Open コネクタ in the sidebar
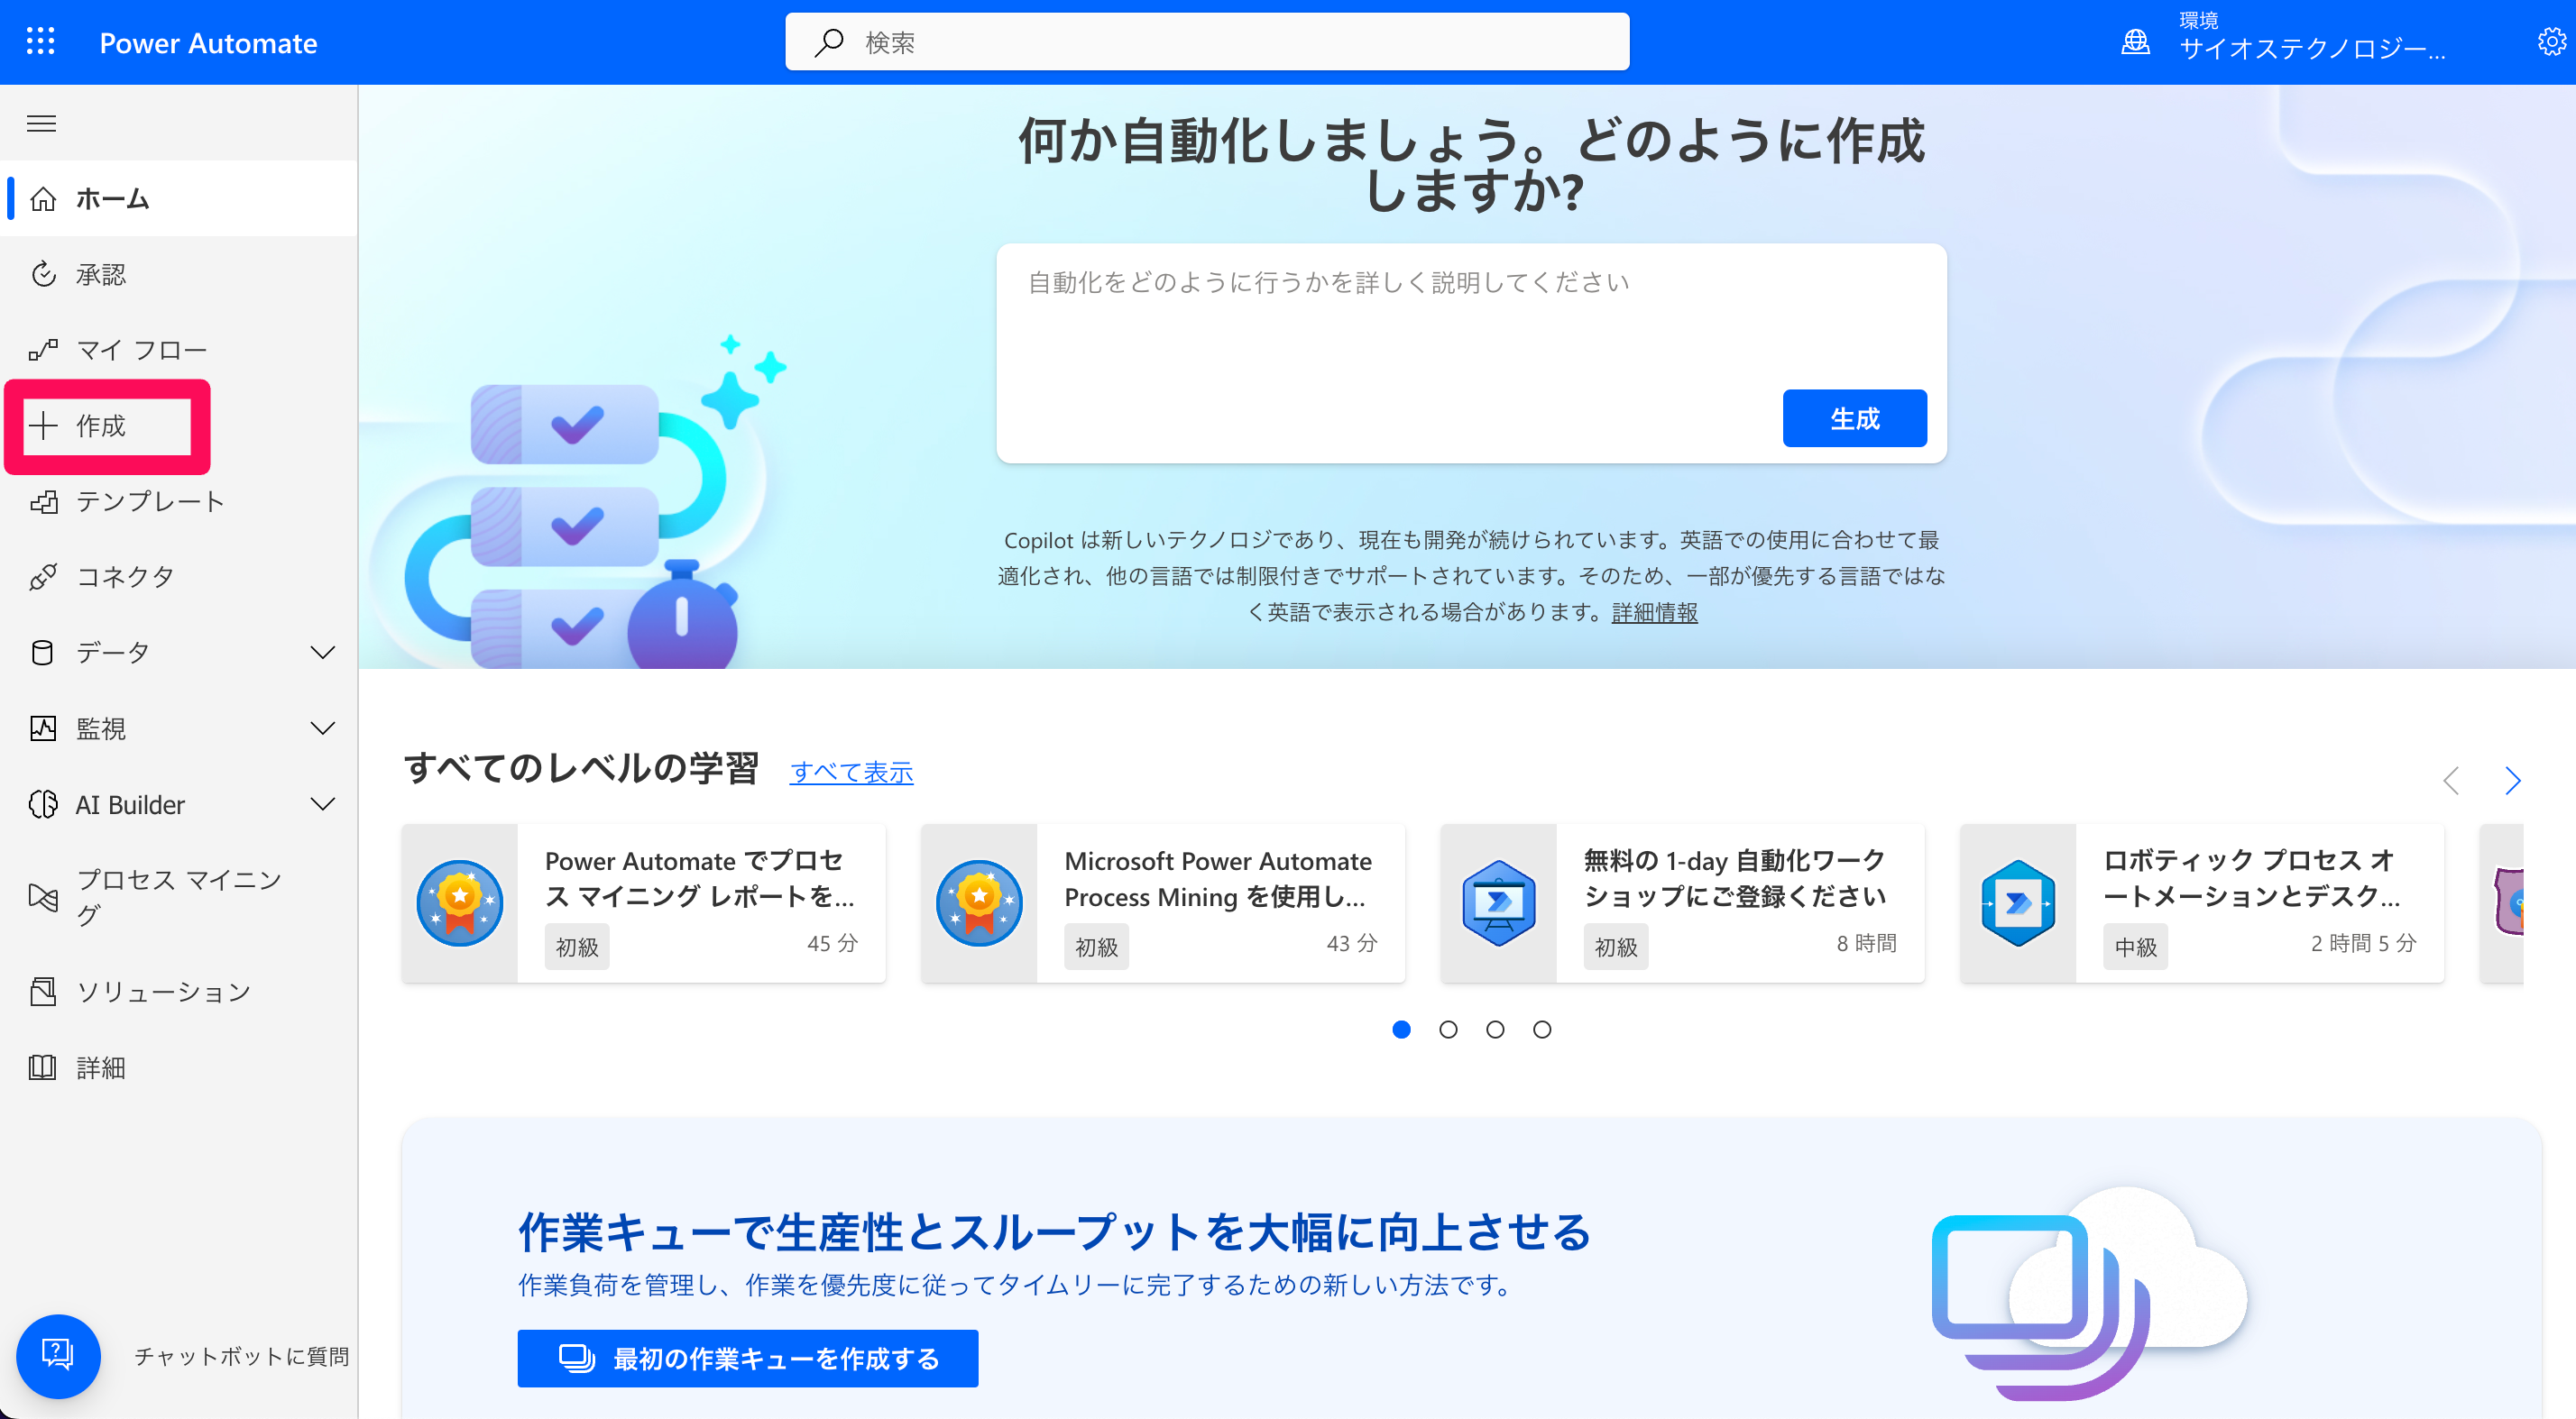The width and height of the screenshot is (2576, 1419). point(179,577)
